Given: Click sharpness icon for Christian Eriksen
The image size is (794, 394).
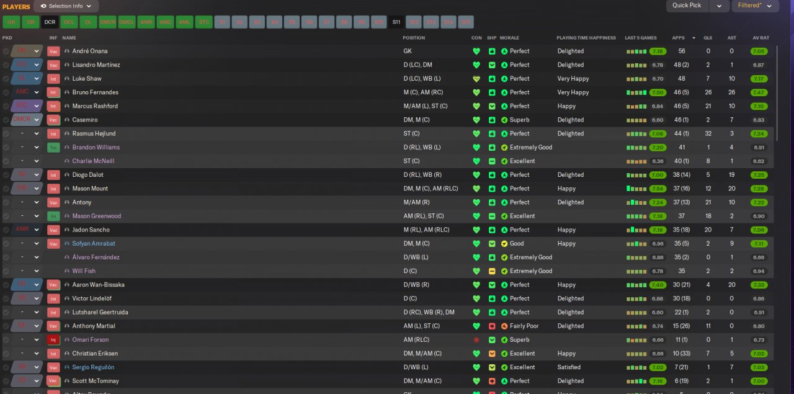Looking at the screenshot, I should pos(492,354).
